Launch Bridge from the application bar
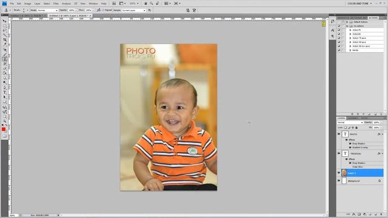 click(x=114, y=4)
